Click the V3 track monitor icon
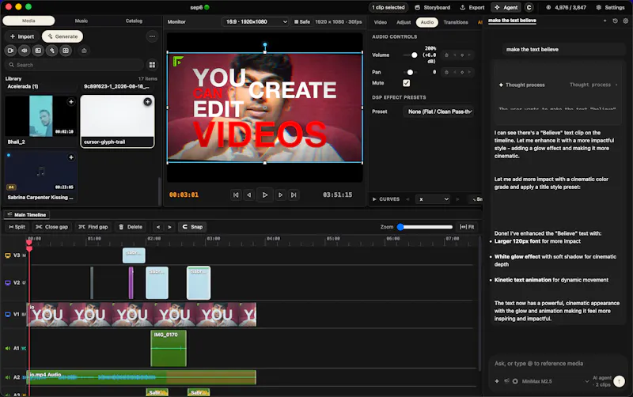Screen dimensions: 633x397 pyautogui.click(x=8, y=255)
